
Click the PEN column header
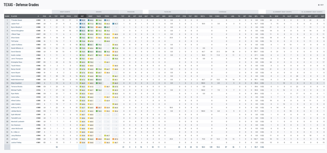click(262, 16)
